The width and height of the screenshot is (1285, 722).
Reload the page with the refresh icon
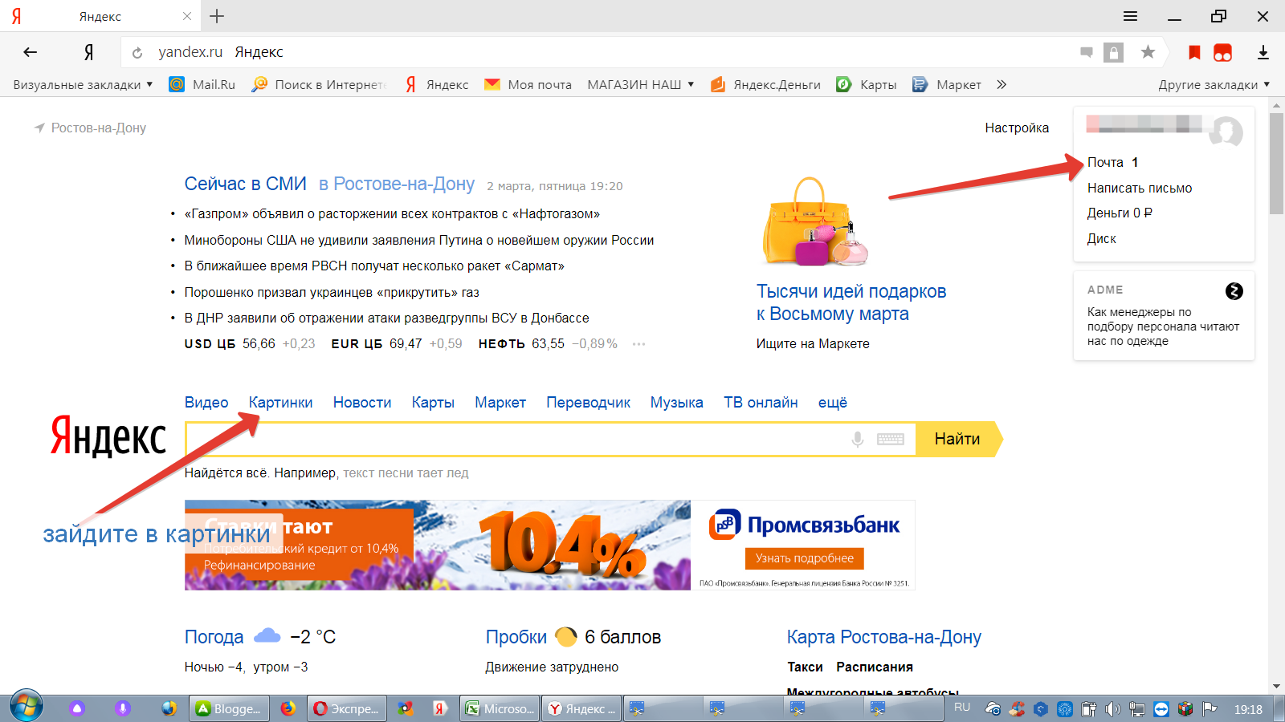click(137, 53)
